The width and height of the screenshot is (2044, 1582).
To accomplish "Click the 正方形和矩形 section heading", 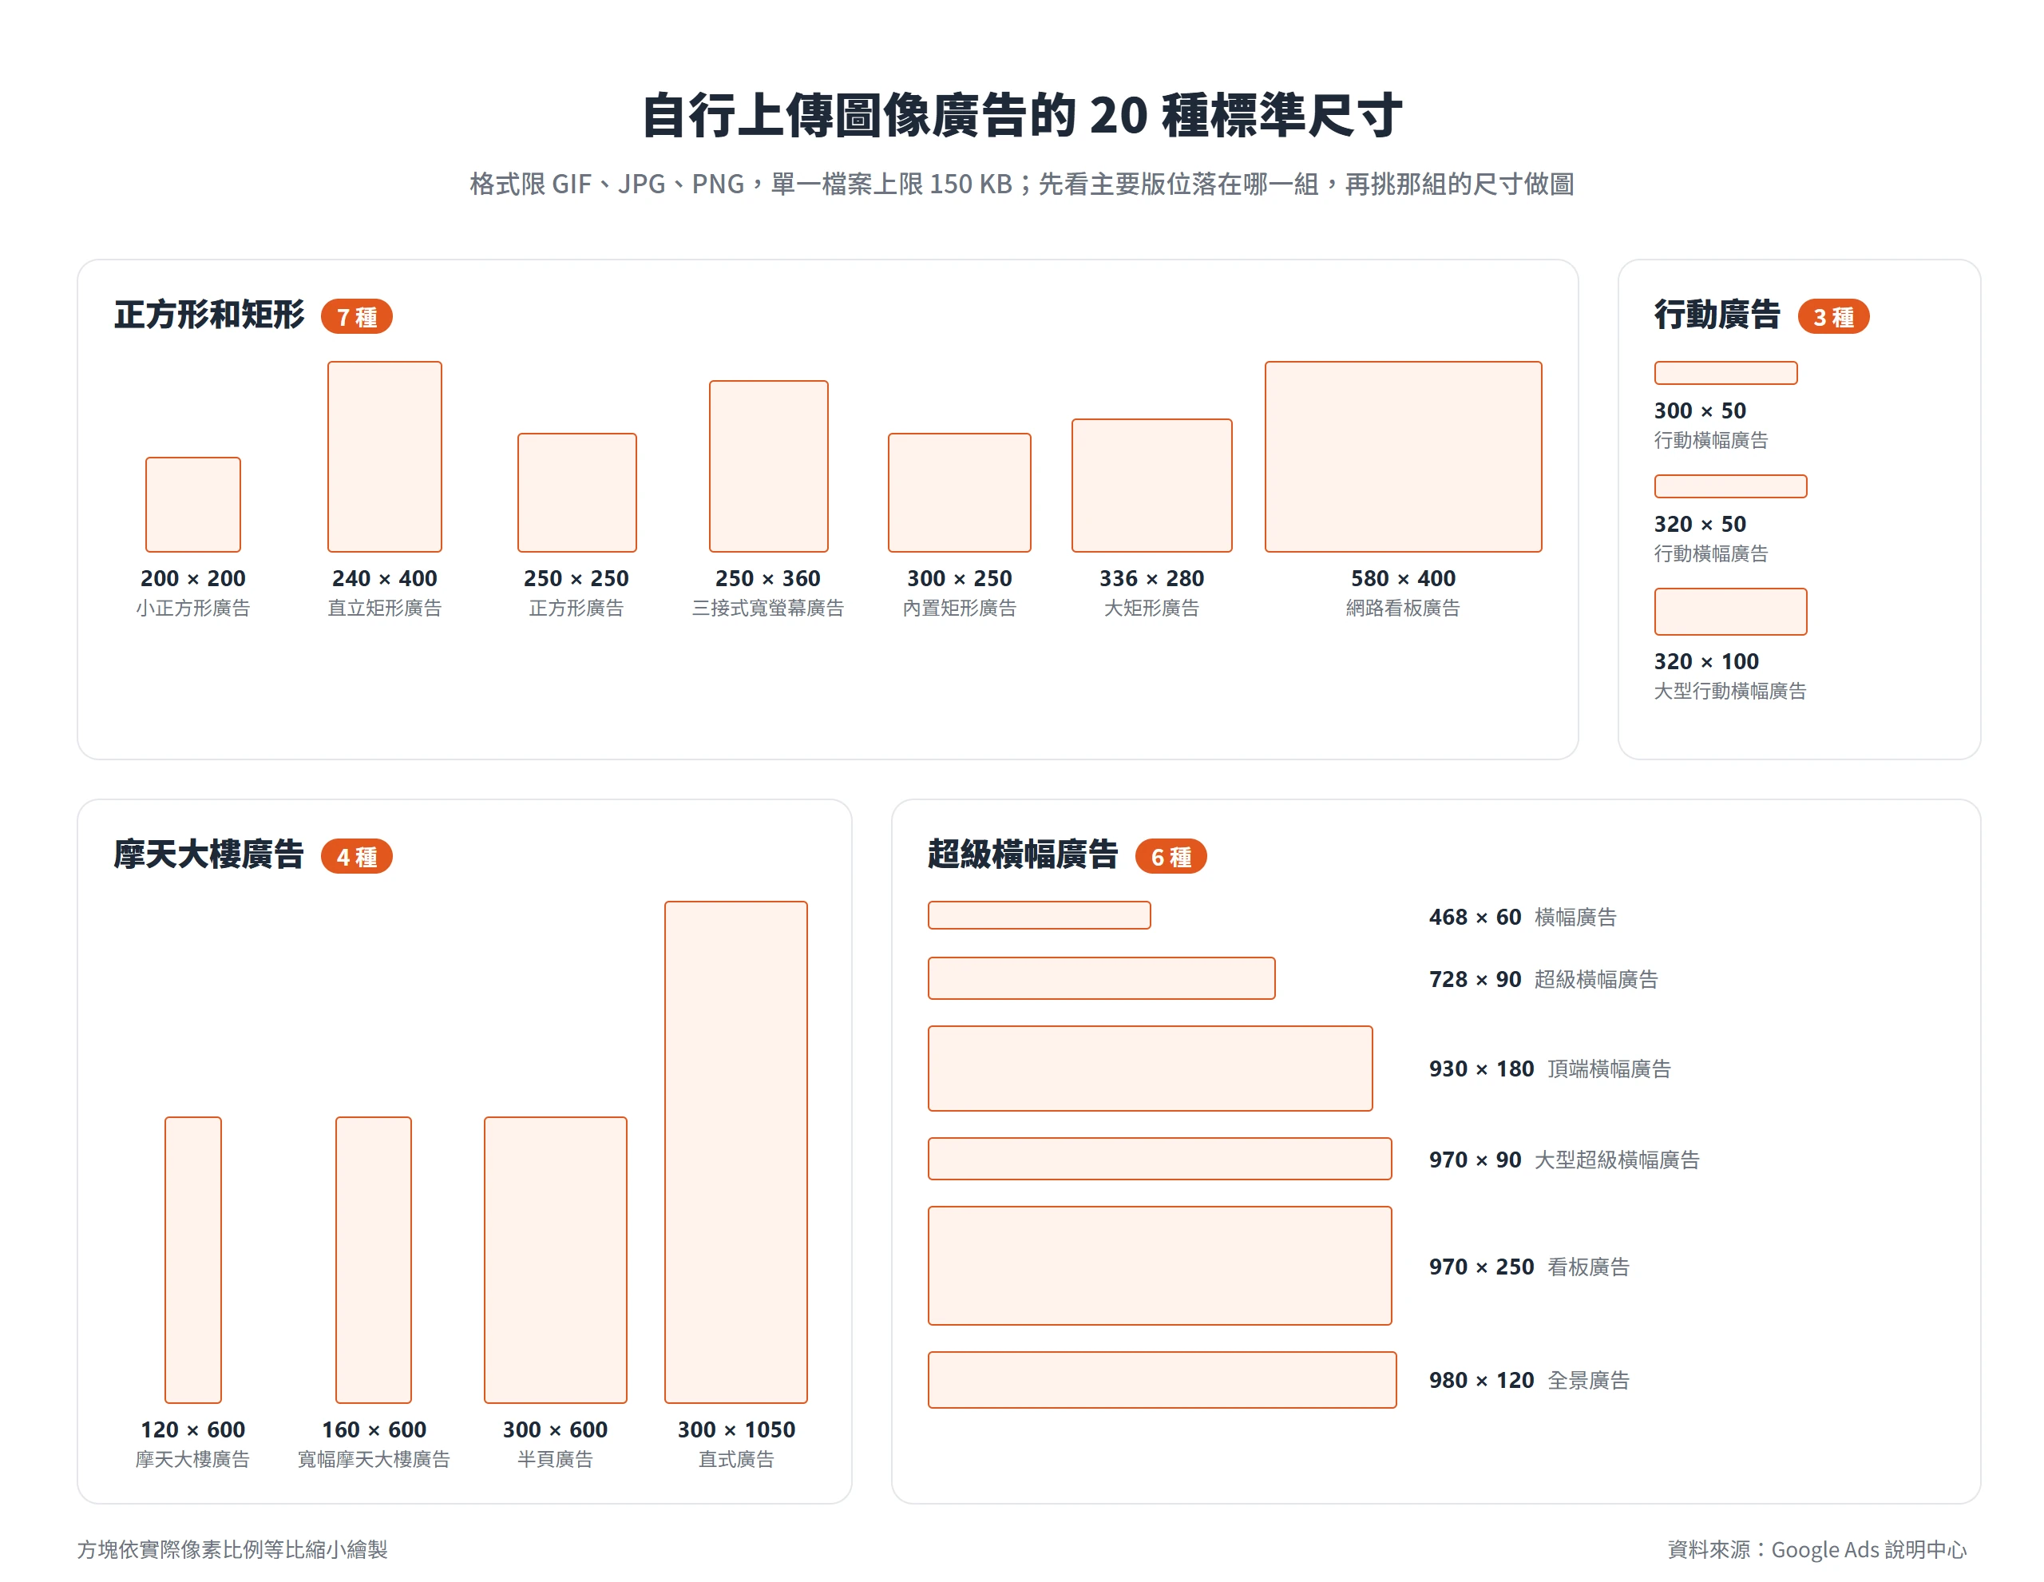I will [x=208, y=315].
